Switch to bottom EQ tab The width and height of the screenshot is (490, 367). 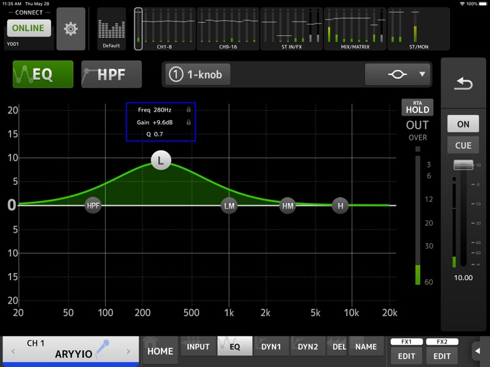click(235, 346)
